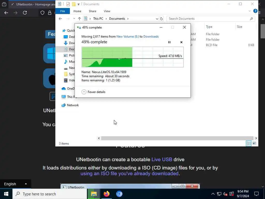The image size is (265, 199).
Task: Select Desktop in navigation pane
Action: [69, 37]
